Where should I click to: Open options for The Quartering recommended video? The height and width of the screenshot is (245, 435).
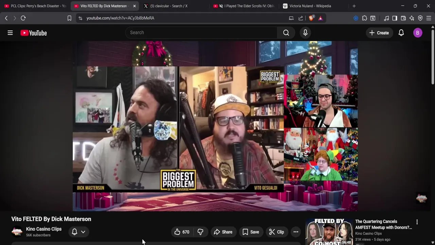click(417, 222)
